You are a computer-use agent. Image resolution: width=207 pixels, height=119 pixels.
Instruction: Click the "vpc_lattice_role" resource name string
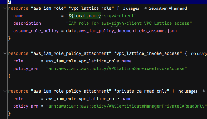point(91,8)
